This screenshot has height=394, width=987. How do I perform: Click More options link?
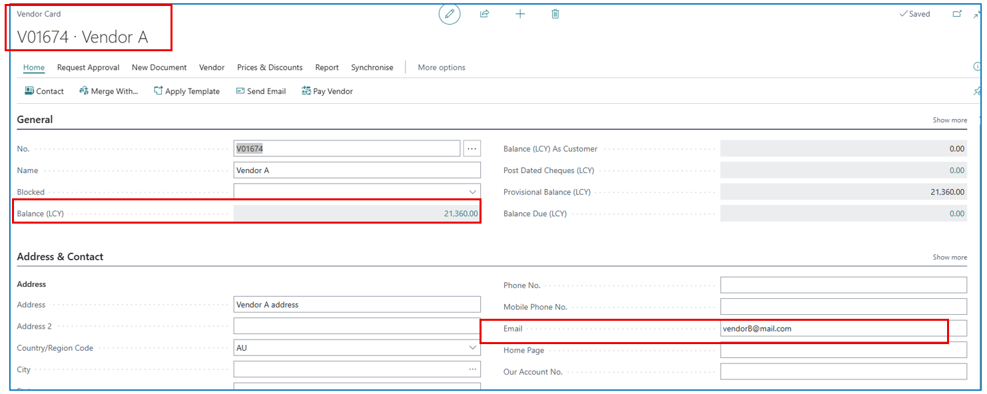tap(442, 67)
